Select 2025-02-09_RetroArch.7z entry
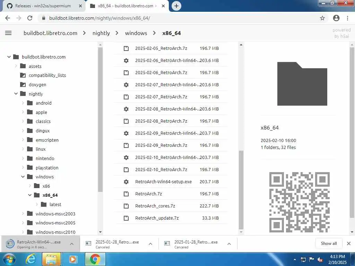This screenshot has height=266, width=355. pyautogui.click(x=171, y=145)
